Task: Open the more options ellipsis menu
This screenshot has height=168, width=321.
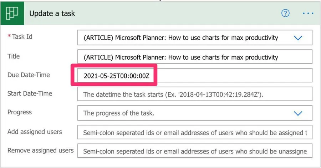Action: click(308, 13)
